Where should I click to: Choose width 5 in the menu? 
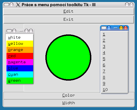coord(114,59)
